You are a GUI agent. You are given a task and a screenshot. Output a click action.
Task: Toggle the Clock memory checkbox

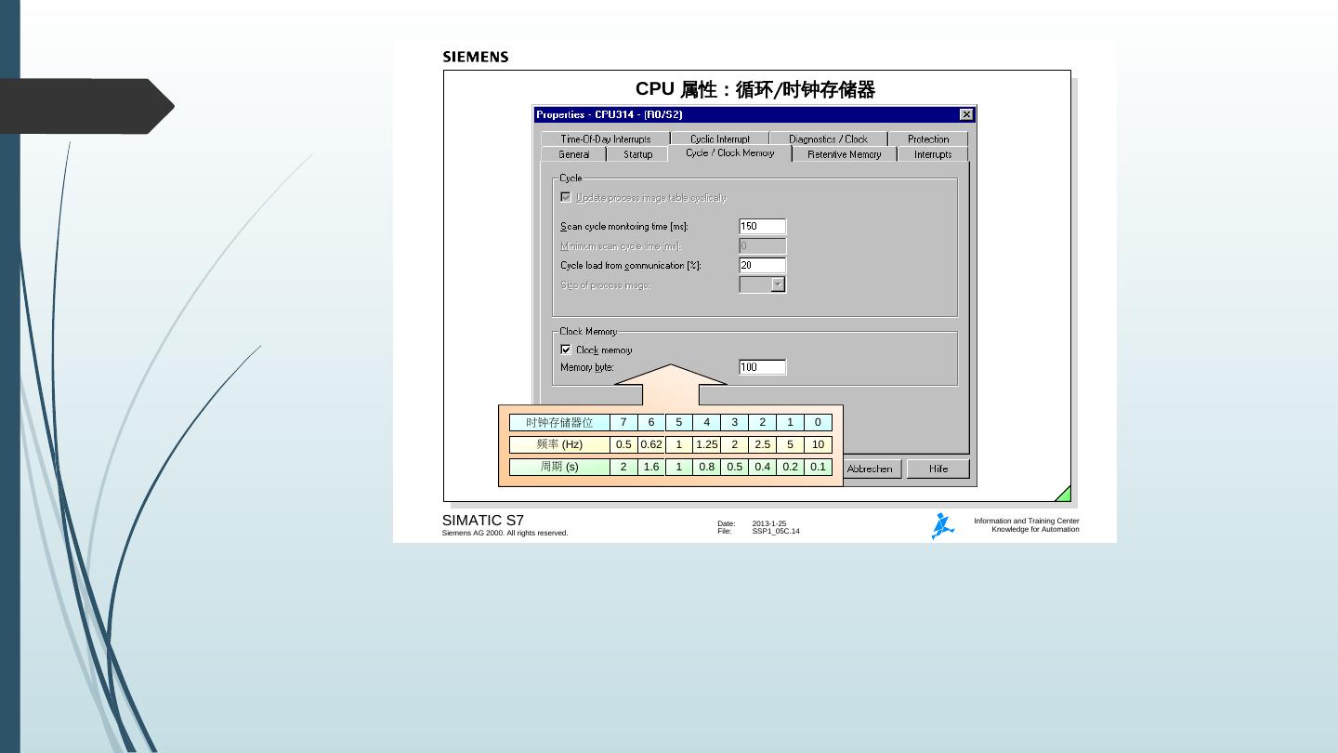click(x=566, y=350)
